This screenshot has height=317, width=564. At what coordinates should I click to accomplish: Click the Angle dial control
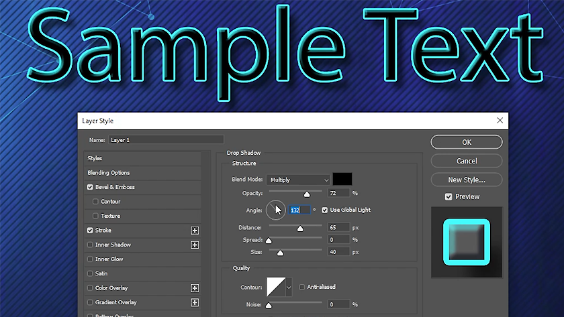pyautogui.click(x=276, y=210)
